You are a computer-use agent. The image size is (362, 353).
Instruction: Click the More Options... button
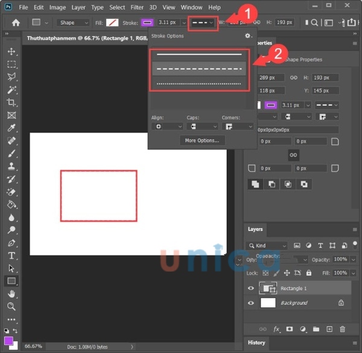(202, 140)
